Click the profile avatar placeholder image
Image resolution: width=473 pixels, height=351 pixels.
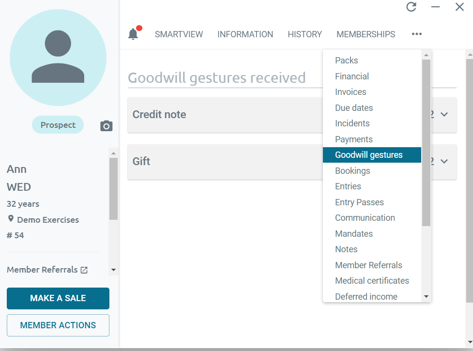pos(58,58)
